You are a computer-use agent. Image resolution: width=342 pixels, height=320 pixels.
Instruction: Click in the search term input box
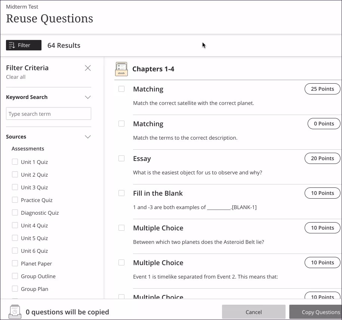[48, 114]
